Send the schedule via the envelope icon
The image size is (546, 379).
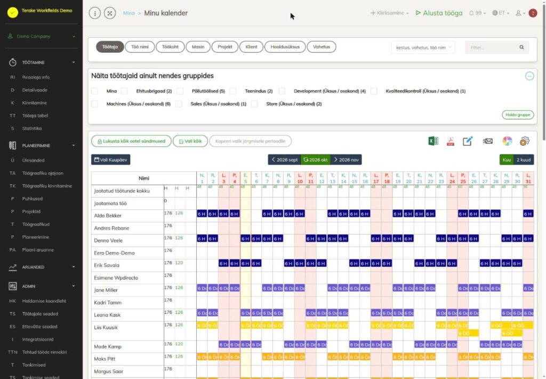[487, 141]
